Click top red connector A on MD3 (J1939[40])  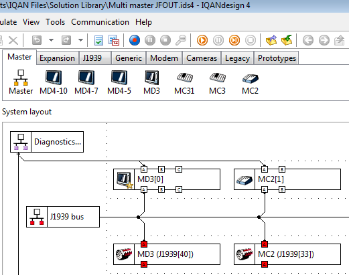[x=144, y=244]
